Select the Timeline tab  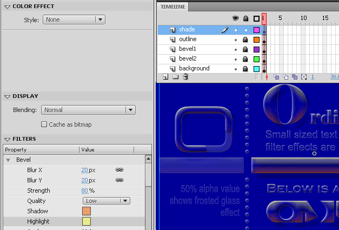point(171,8)
